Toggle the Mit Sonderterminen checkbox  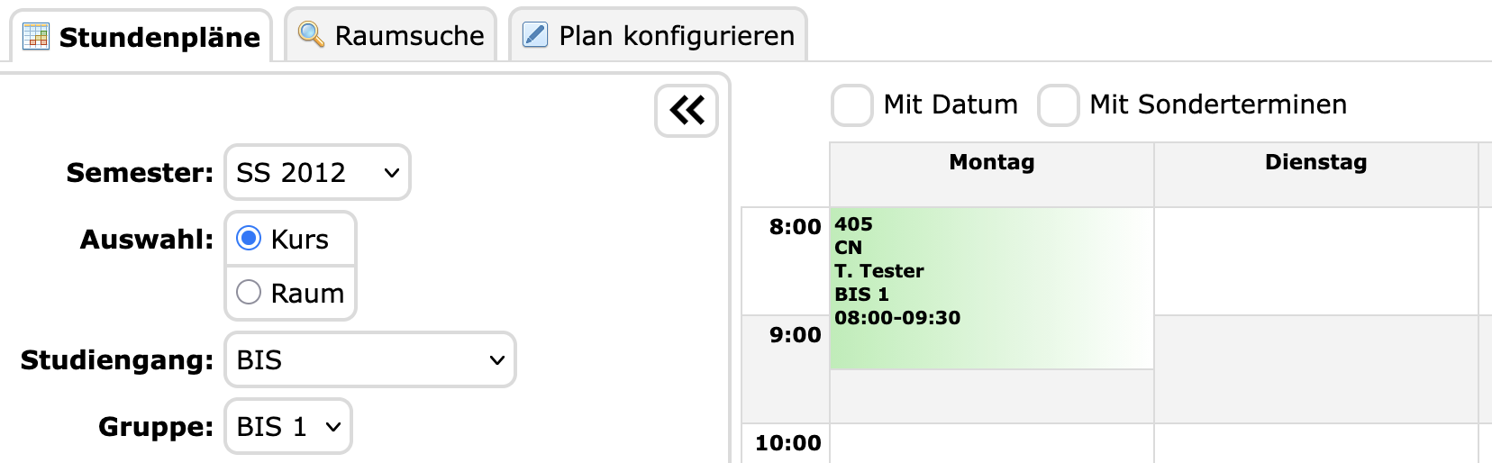tap(1058, 105)
